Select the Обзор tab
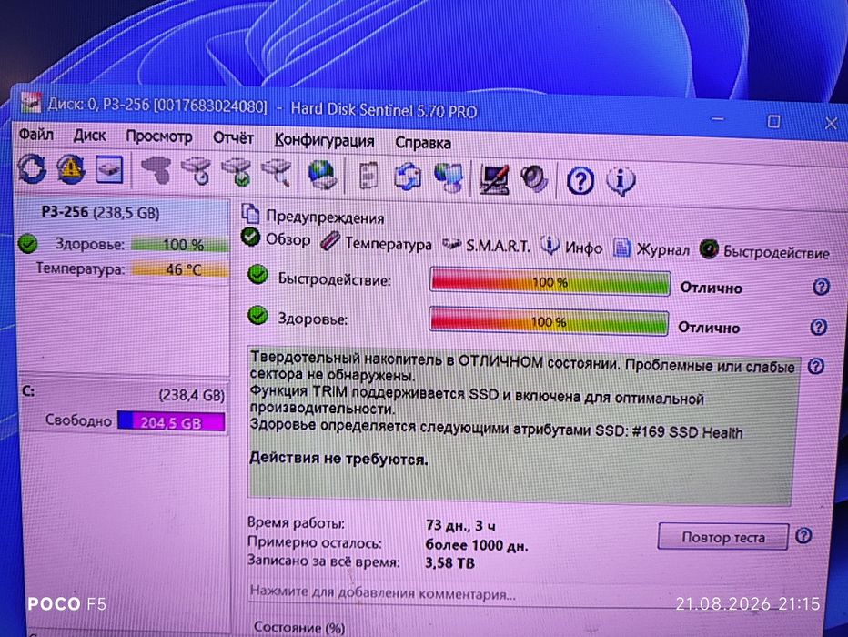This screenshot has width=848, height=637. 277,239
